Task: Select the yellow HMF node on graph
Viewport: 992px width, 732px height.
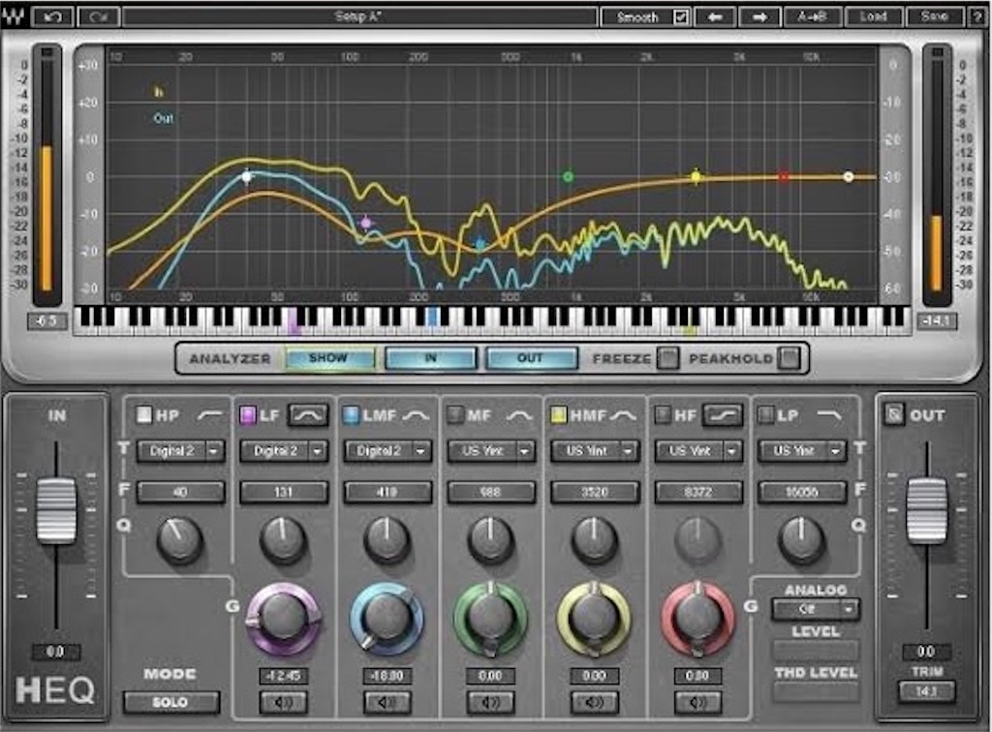Action: click(x=696, y=176)
